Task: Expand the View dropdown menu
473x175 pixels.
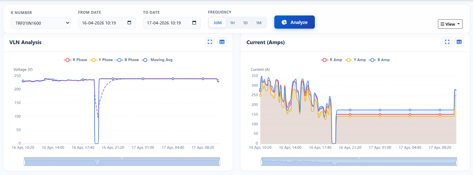Action: point(450,24)
